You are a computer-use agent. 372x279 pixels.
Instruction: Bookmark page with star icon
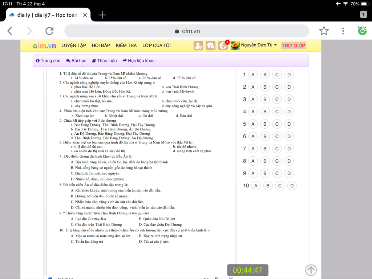(x=324, y=31)
